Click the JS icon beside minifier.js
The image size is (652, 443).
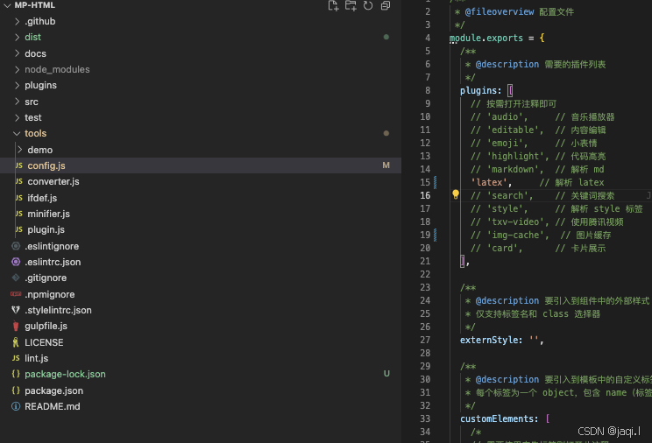click(x=18, y=214)
